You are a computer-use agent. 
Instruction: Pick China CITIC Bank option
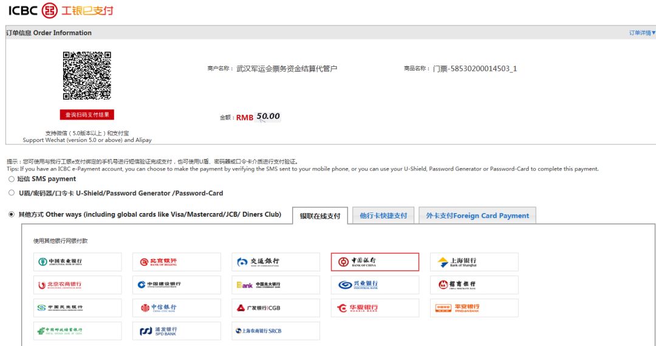177,308
